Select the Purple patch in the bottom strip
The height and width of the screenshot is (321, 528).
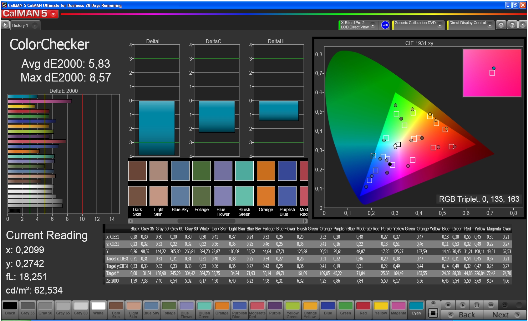(275, 310)
